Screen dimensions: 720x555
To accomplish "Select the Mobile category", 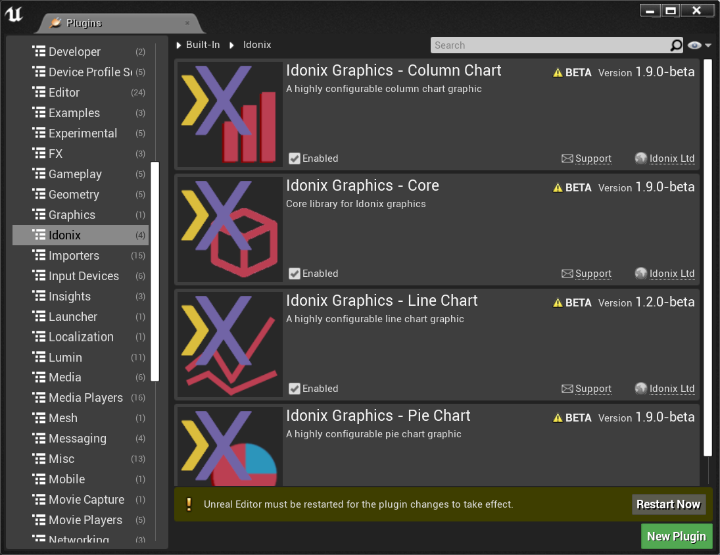I will coord(81,479).
